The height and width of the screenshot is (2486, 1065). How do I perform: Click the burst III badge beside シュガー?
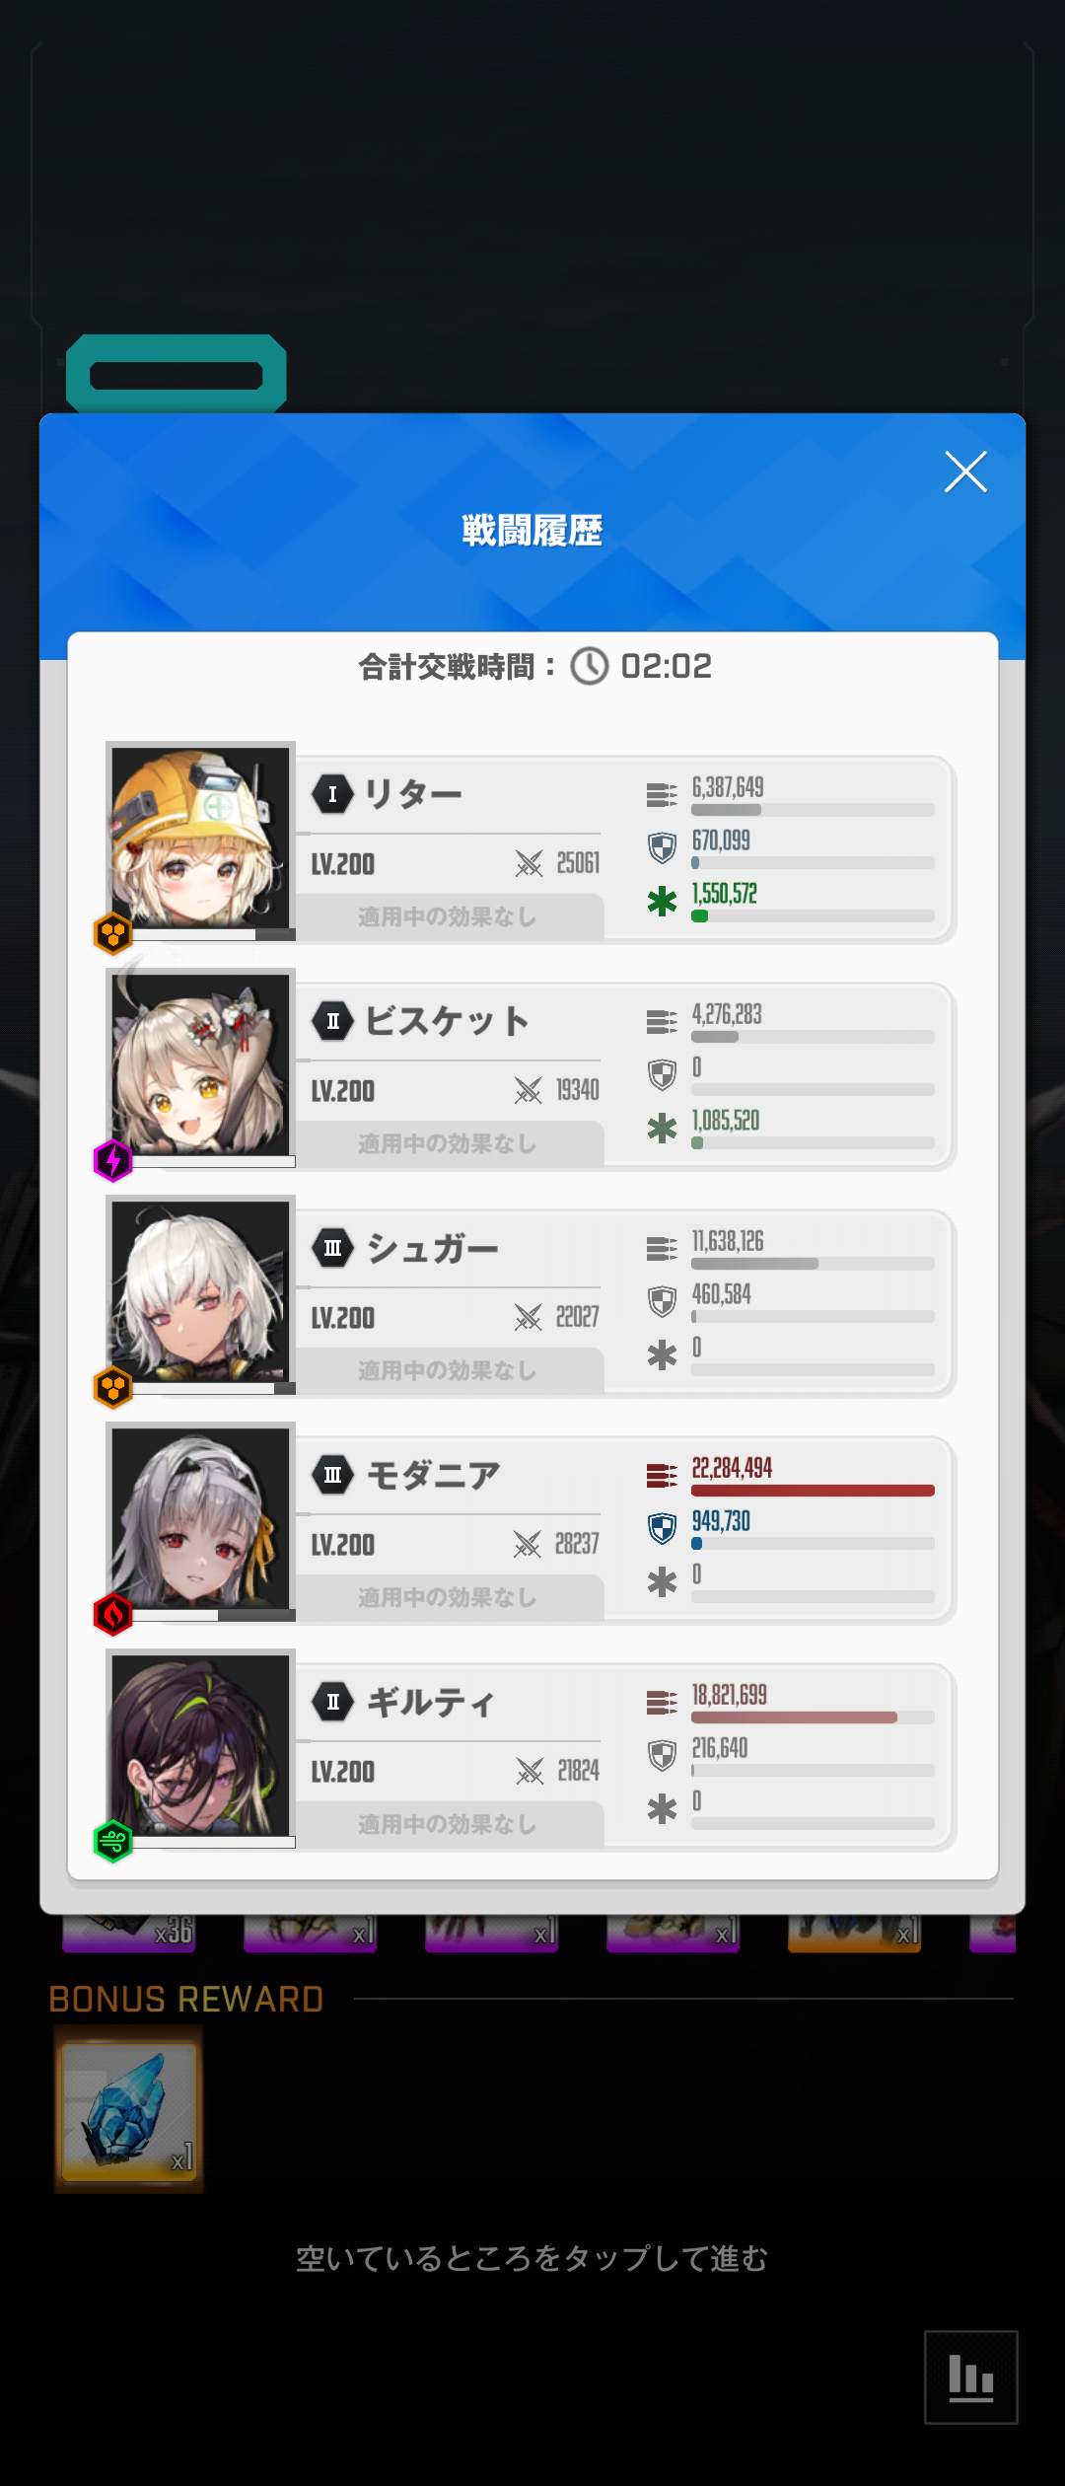pyautogui.click(x=332, y=1248)
